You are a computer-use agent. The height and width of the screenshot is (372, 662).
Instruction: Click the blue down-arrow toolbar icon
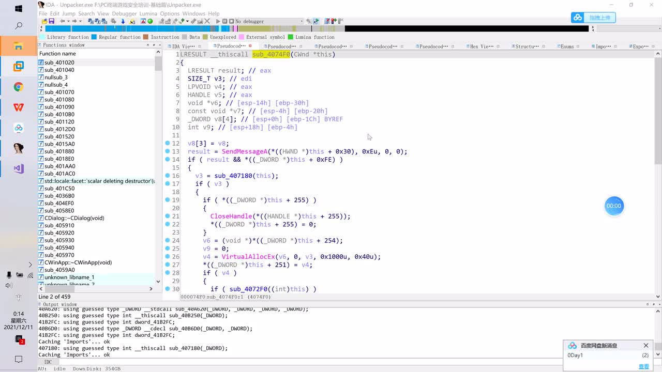(x=123, y=21)
